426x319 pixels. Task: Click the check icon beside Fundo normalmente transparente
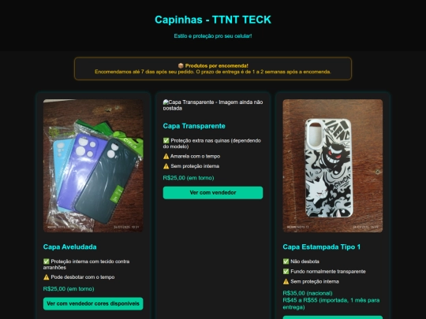click(286, 272)
